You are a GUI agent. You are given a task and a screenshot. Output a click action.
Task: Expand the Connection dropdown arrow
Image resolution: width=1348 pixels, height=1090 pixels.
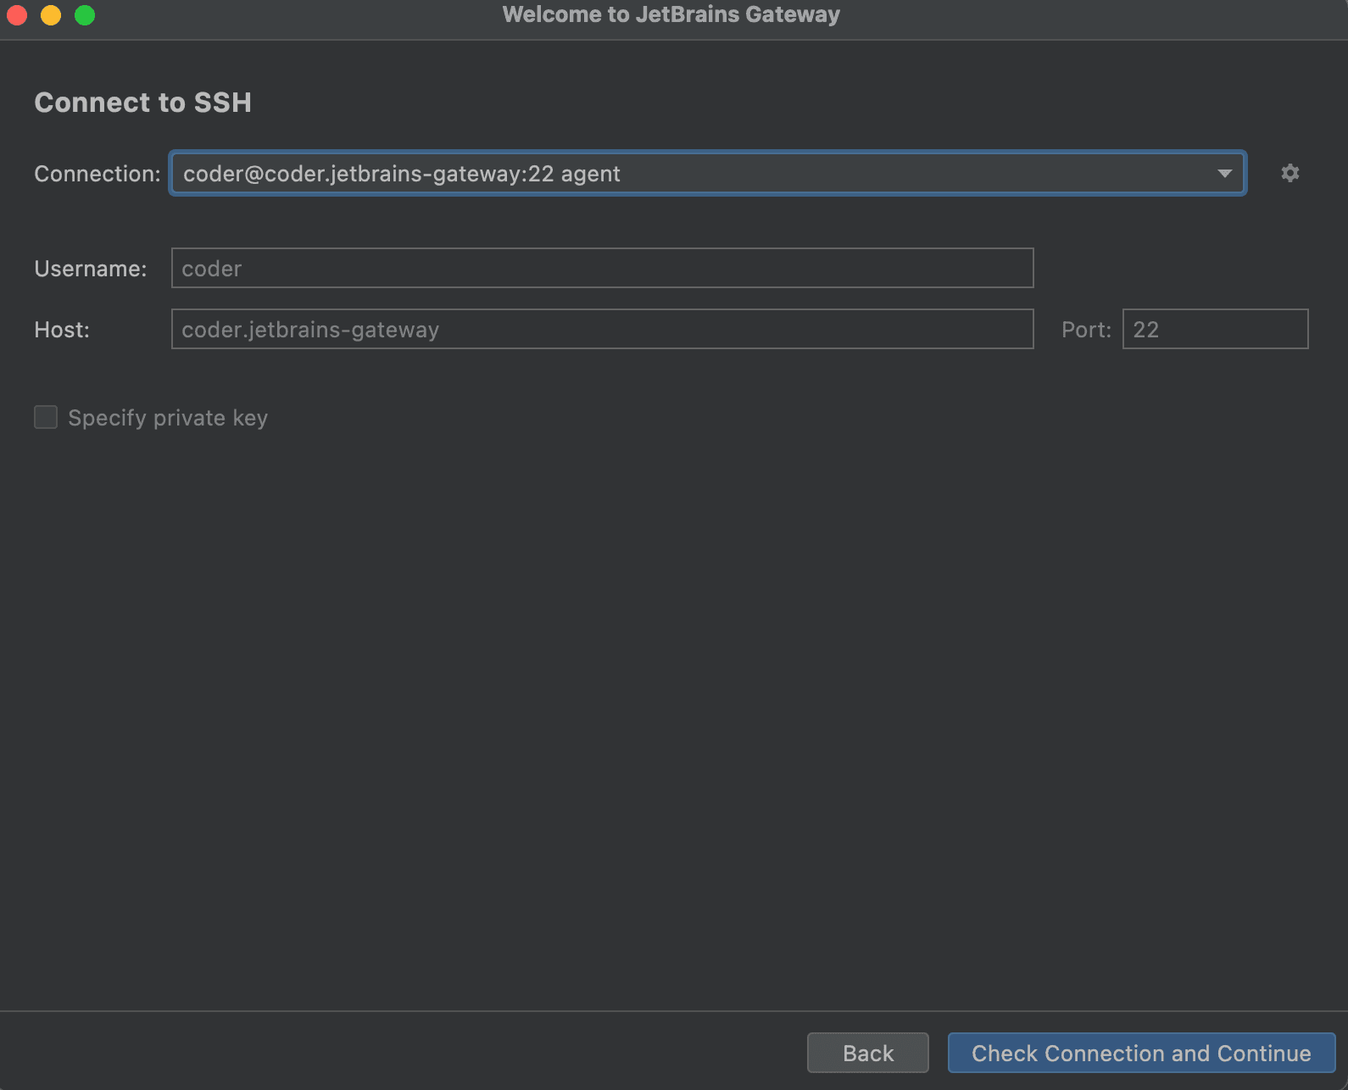coord(1224,173)
